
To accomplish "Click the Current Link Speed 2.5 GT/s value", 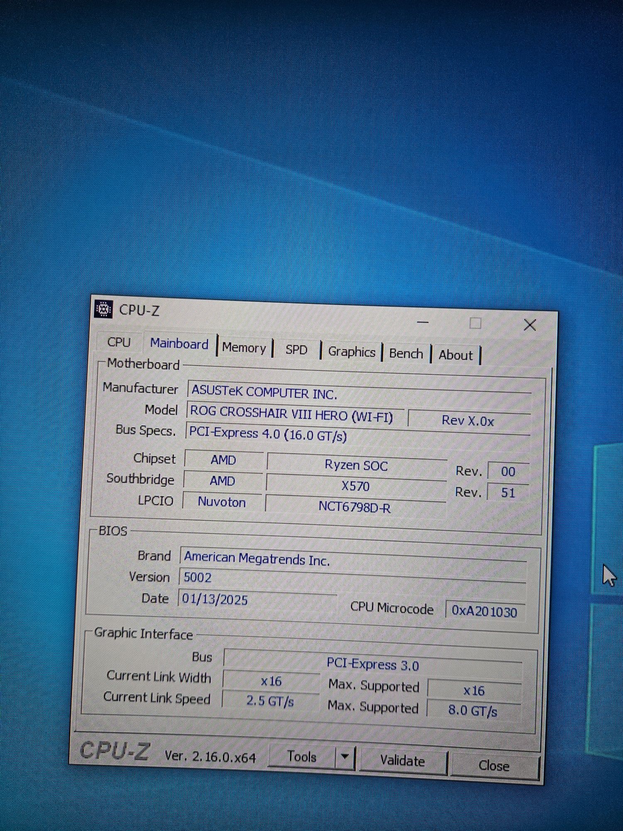I will [270, 701].
